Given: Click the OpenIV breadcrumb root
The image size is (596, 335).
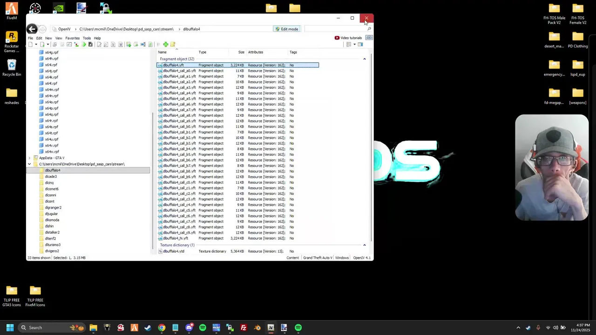Looking at the screenshot, I should [x=64, y=29].
